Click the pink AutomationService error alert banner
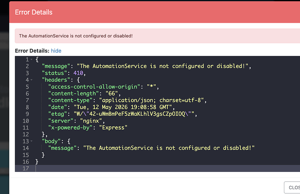 [x=157, y=36]
